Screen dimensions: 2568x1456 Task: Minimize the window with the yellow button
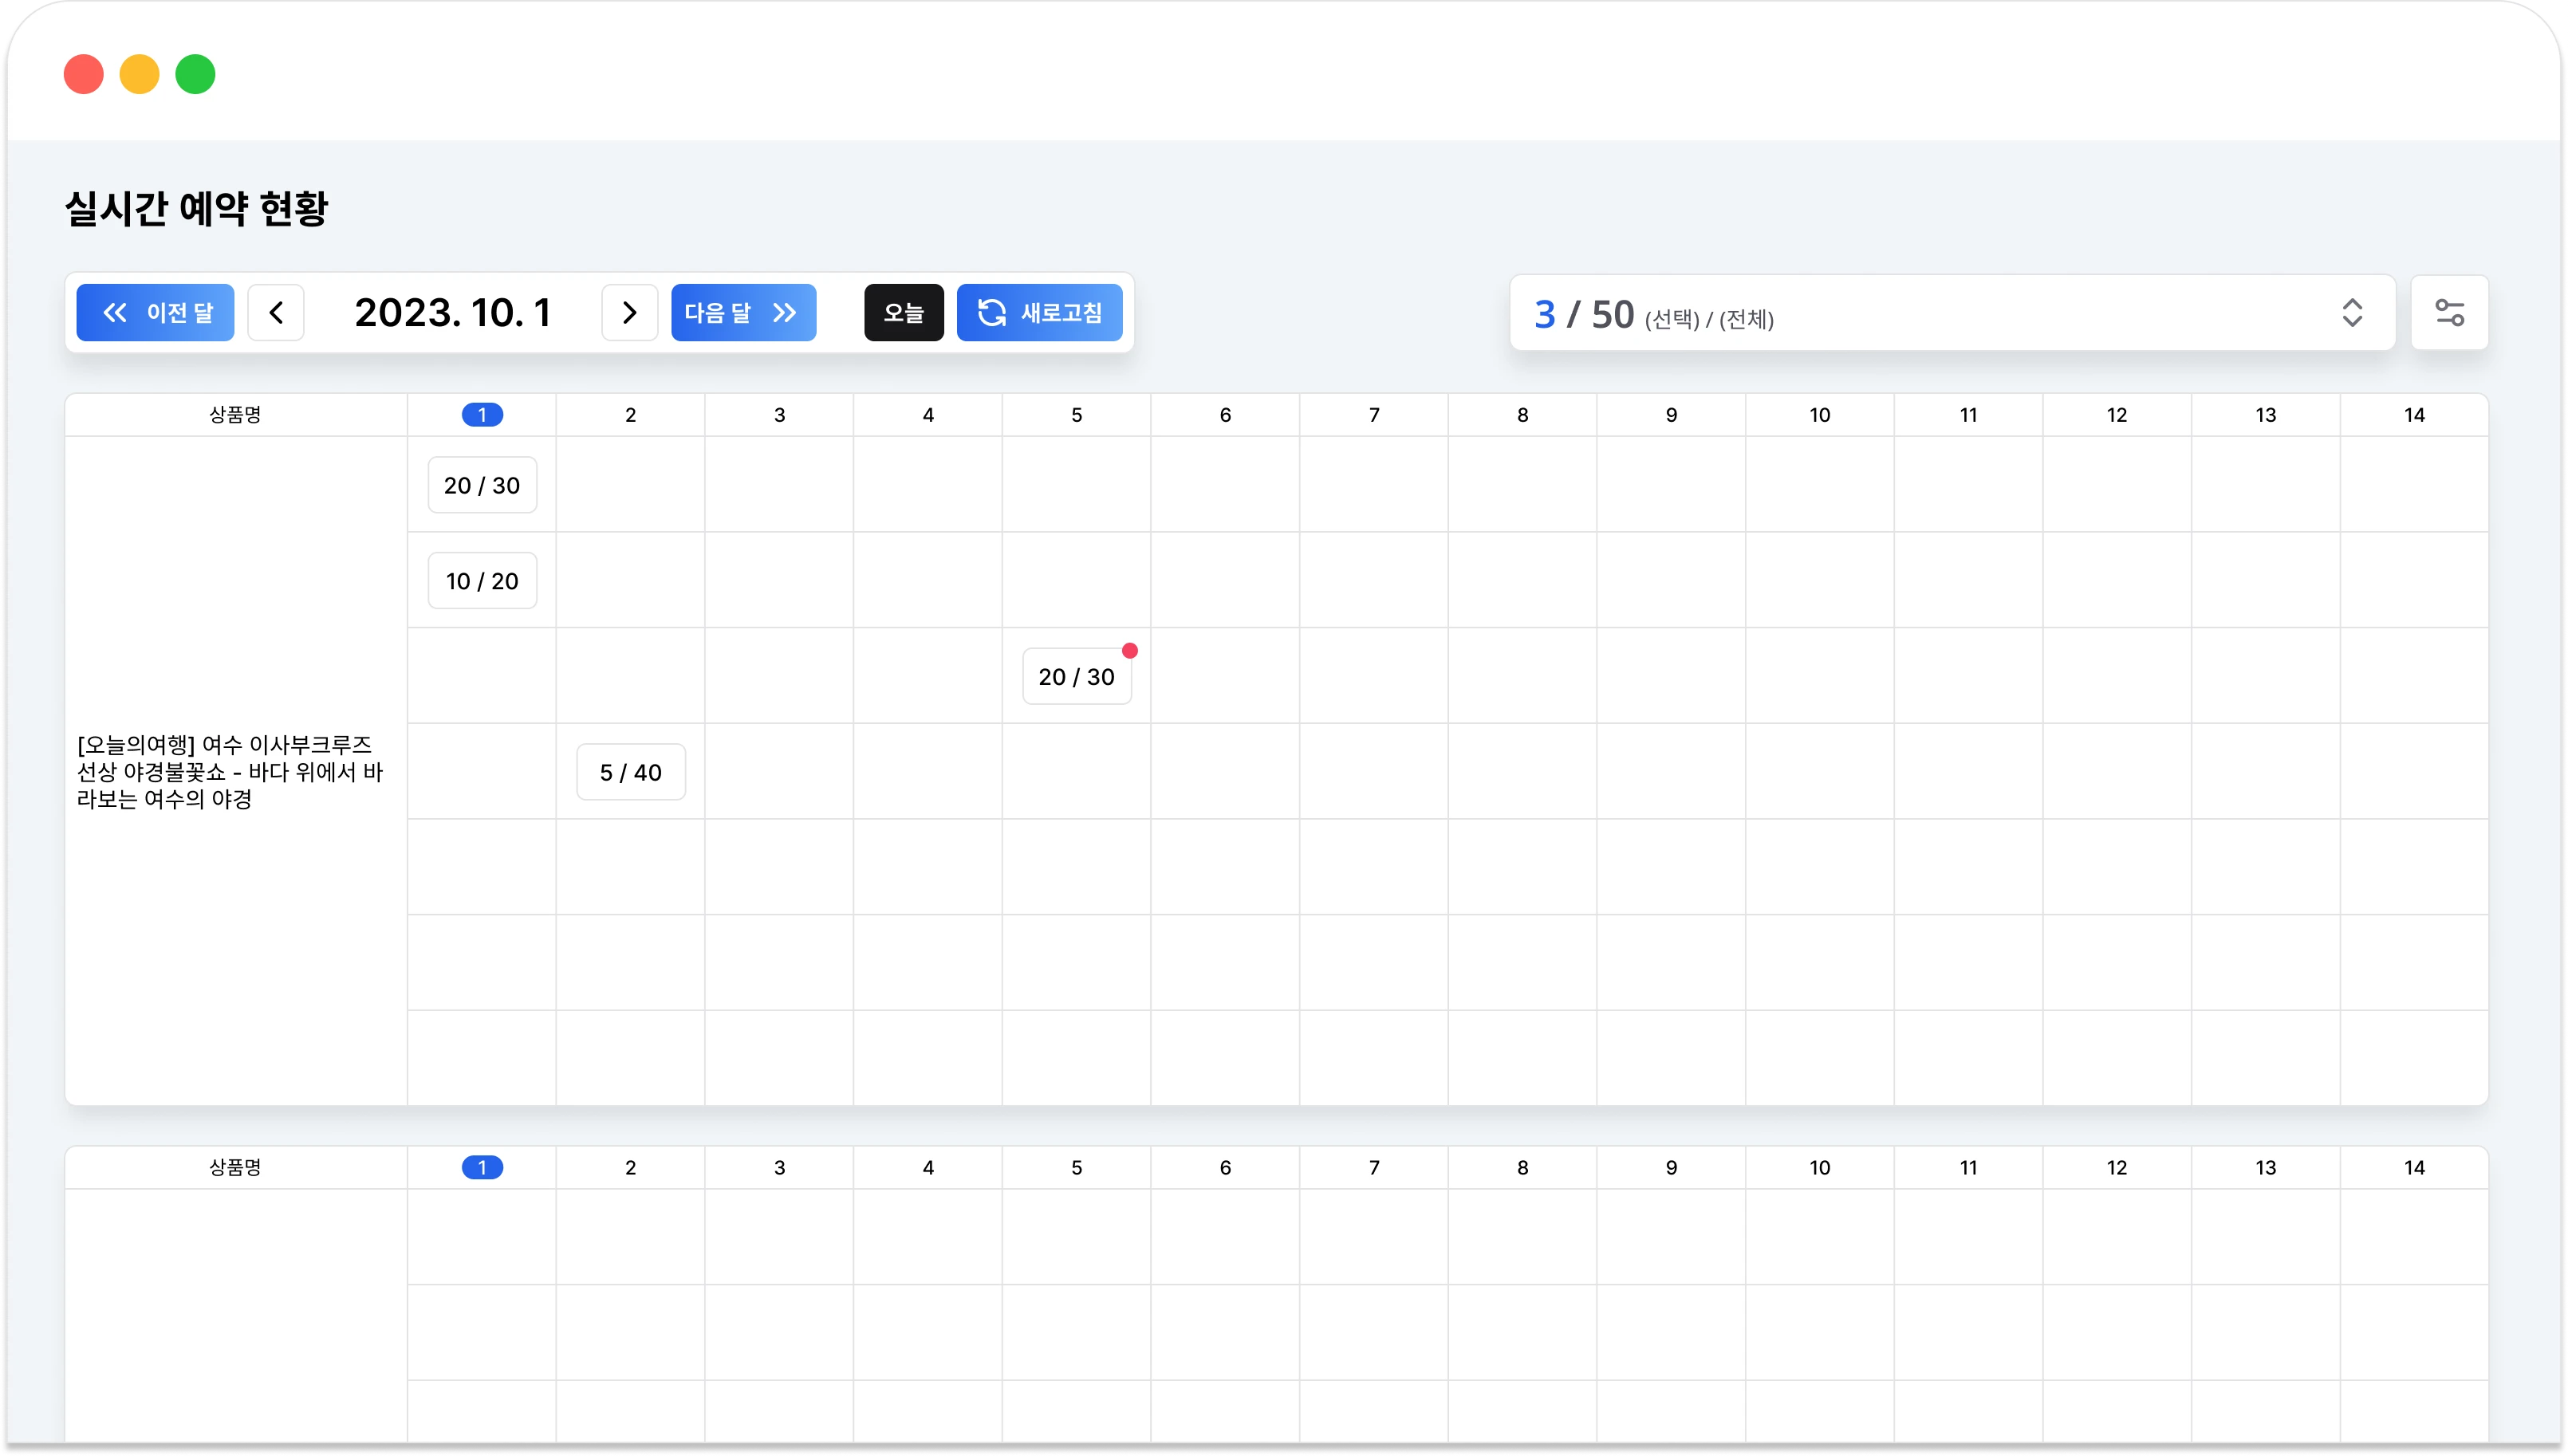pos(140,74)
